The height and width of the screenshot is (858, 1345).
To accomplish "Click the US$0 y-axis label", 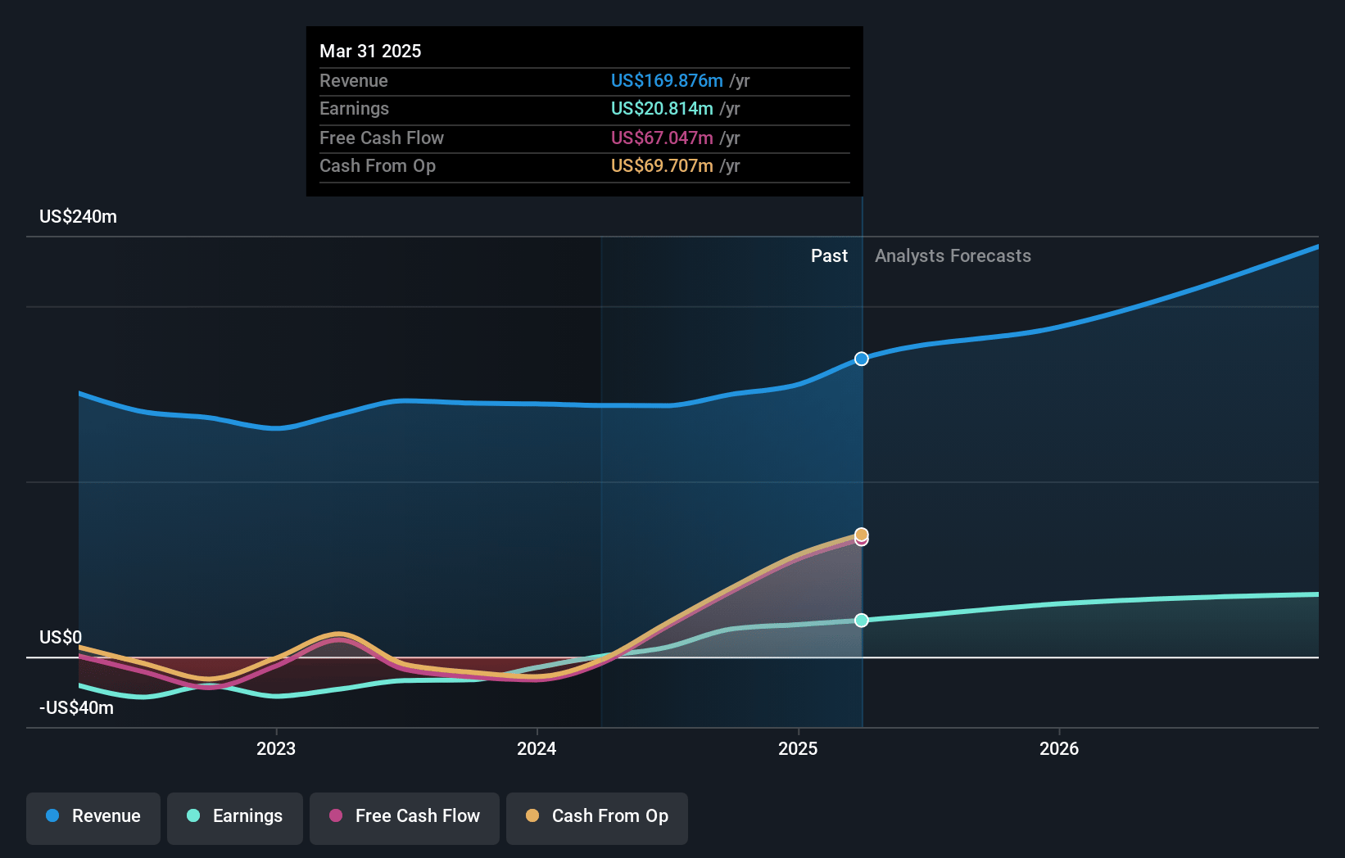I will point(61,637).
